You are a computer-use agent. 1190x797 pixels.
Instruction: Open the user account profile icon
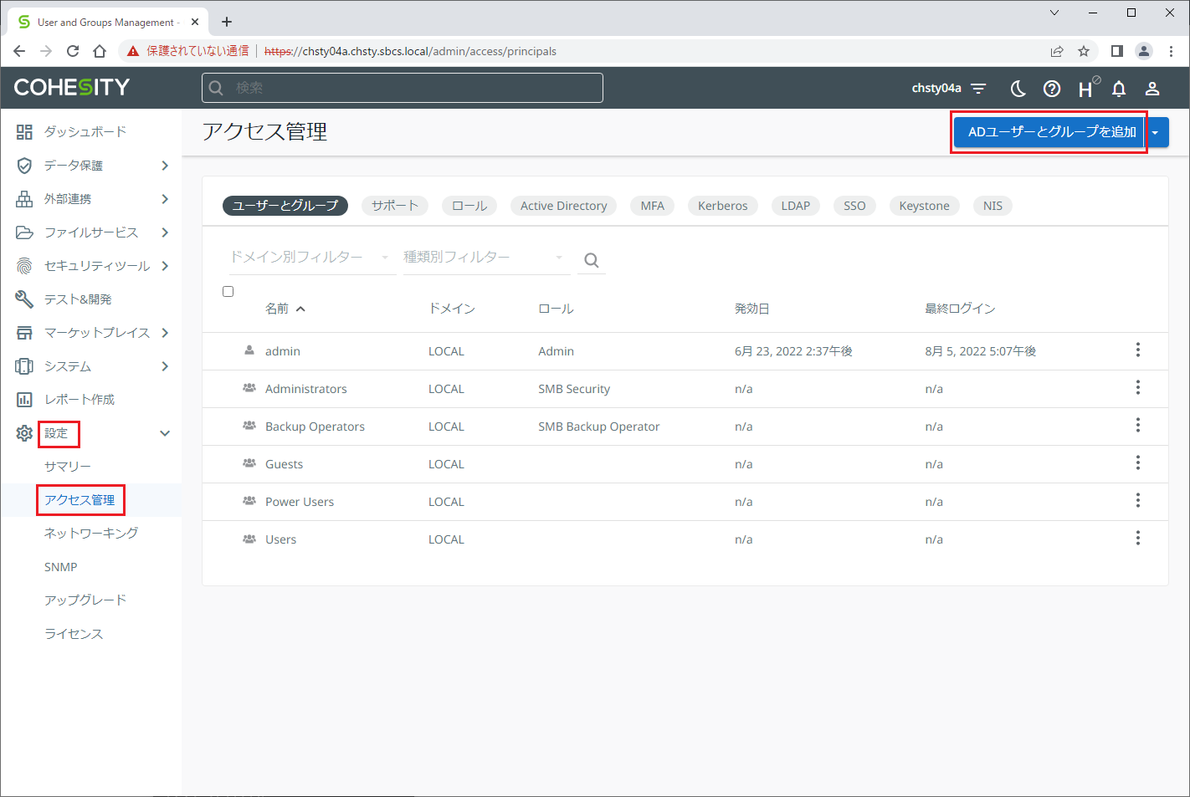tap(1152, 89)
